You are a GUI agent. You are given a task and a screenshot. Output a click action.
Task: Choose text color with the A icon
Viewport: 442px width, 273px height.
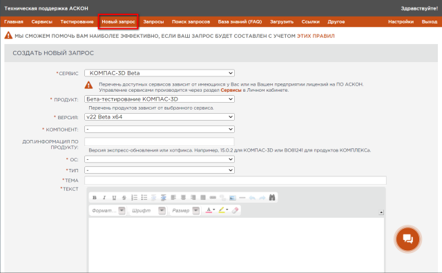pos(210,210)
